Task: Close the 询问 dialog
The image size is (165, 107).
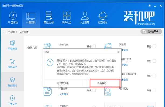Action: [118, 52]
